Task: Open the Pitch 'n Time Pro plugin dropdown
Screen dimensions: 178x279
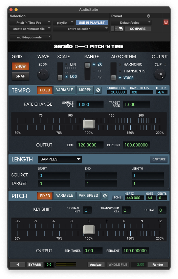Action: pos(30,22)
